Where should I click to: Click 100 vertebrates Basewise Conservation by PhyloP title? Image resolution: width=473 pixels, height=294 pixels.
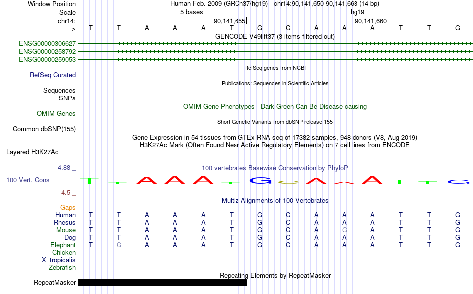tap(275, 168)
